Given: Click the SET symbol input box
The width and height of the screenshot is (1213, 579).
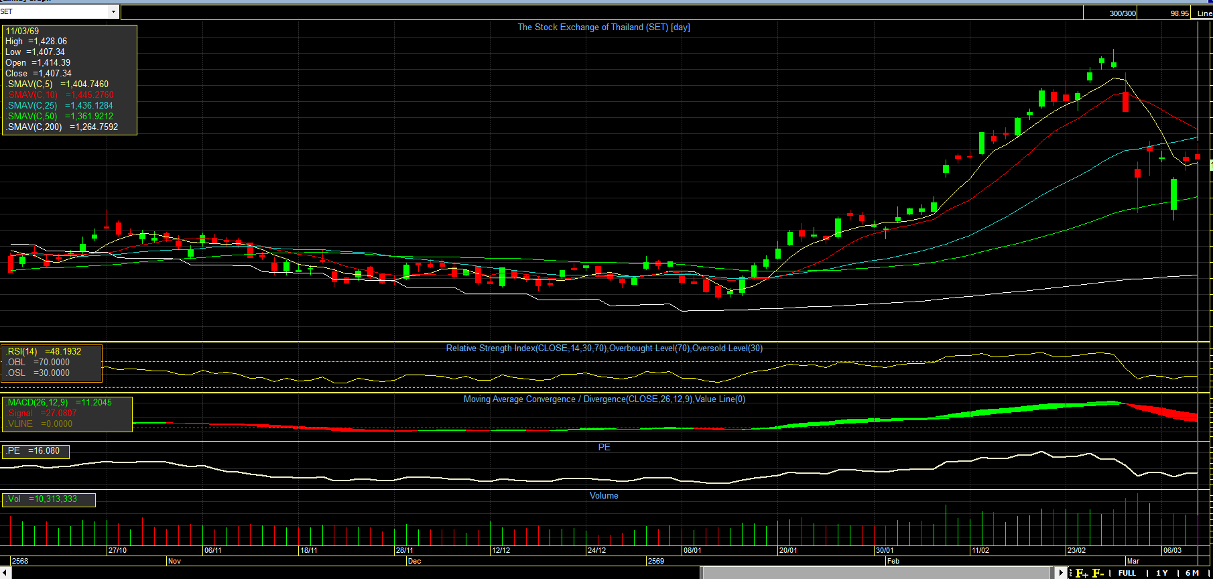Looking at the screenshot, I should pos(54,11).
